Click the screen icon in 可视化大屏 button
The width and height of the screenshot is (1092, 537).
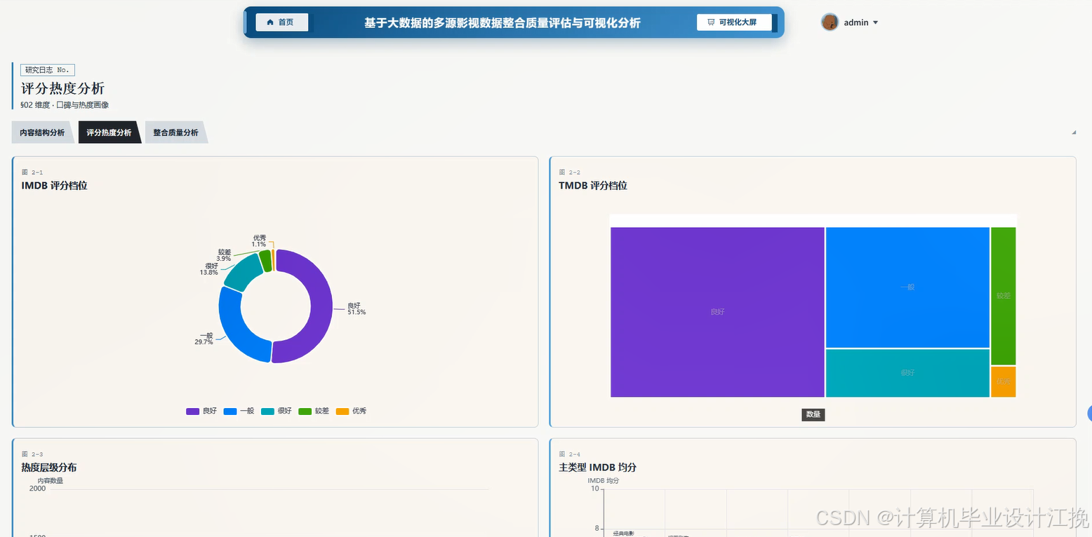tap(711, 22)
